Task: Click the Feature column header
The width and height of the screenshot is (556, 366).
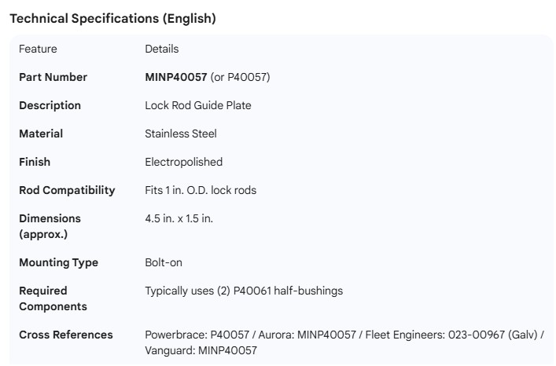Action: 38,49
